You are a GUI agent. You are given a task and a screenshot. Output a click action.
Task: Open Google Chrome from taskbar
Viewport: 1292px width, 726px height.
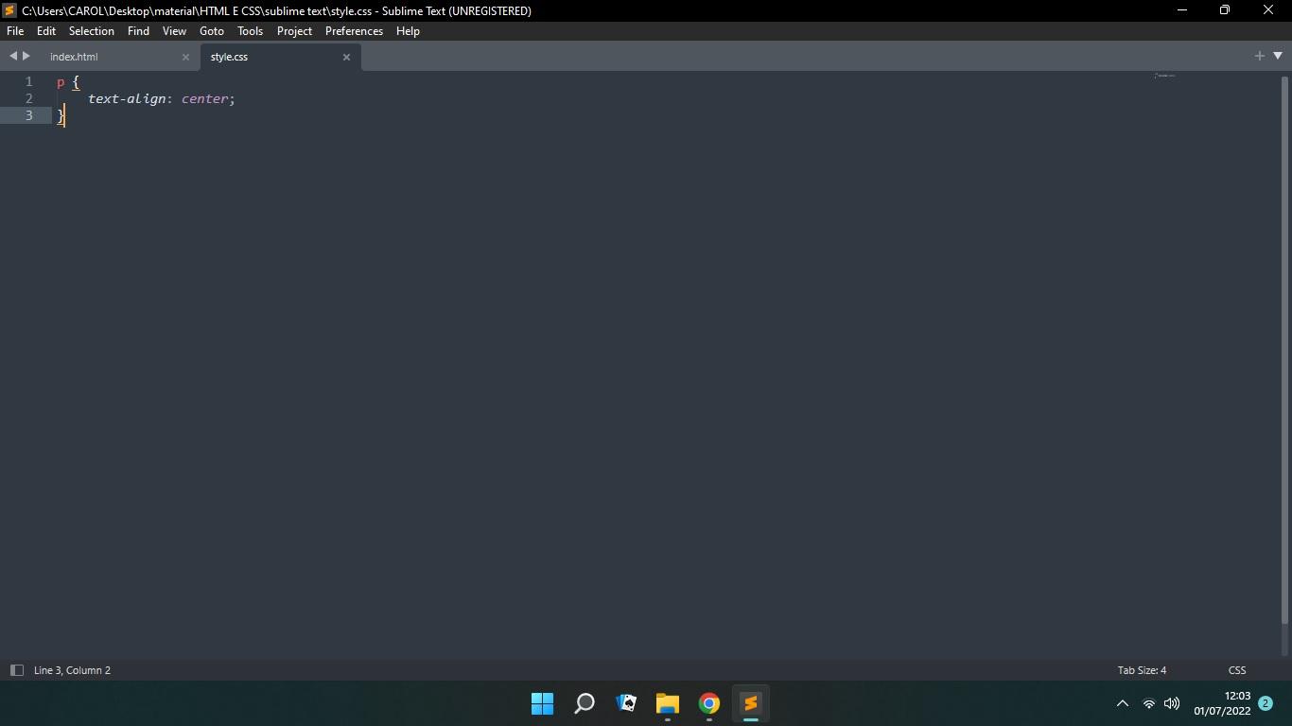click(709, 703)
